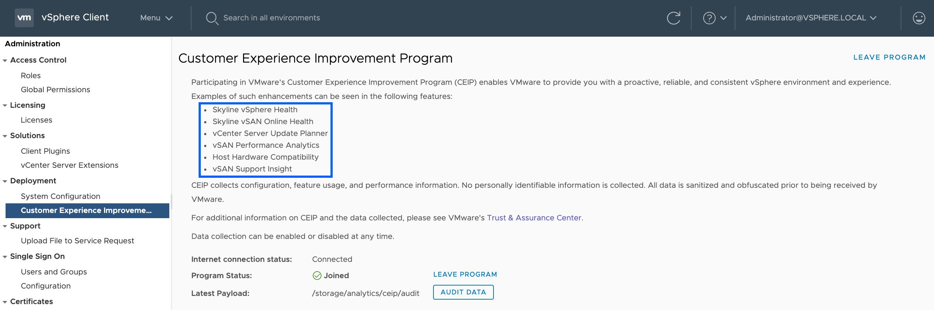Click the green Joined checkmark icon
Screen dimensions: 934x310
coord(317,276)
